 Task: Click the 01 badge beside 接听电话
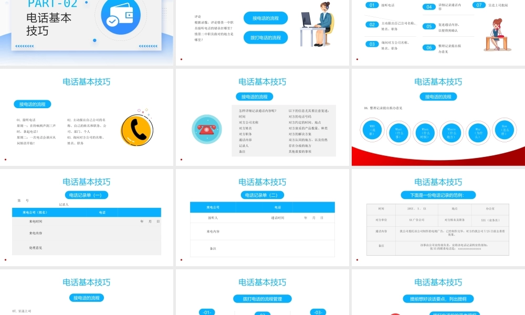(x=372, y=5)
